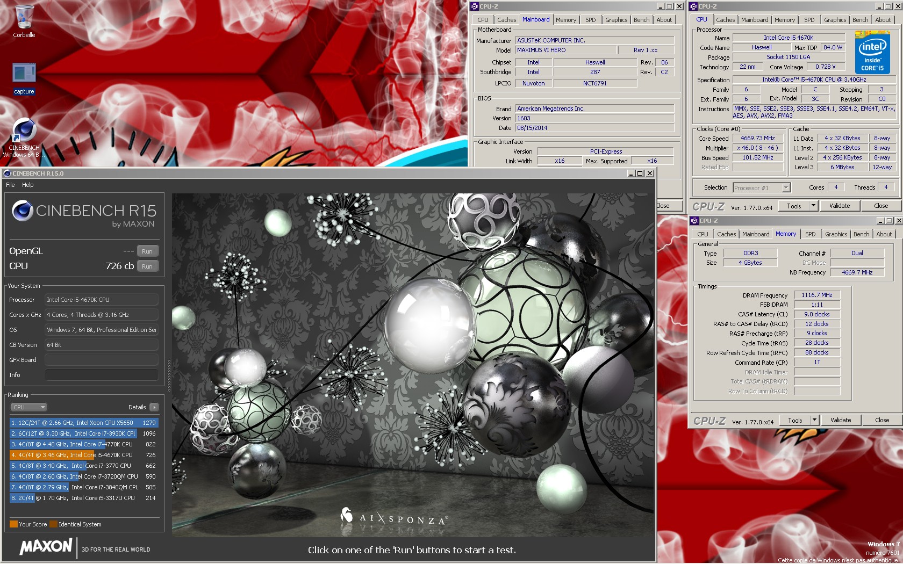903x564 pixels.
Task: Click the Cinebench R15 title bar logo icon
Action: click(8, 173)
